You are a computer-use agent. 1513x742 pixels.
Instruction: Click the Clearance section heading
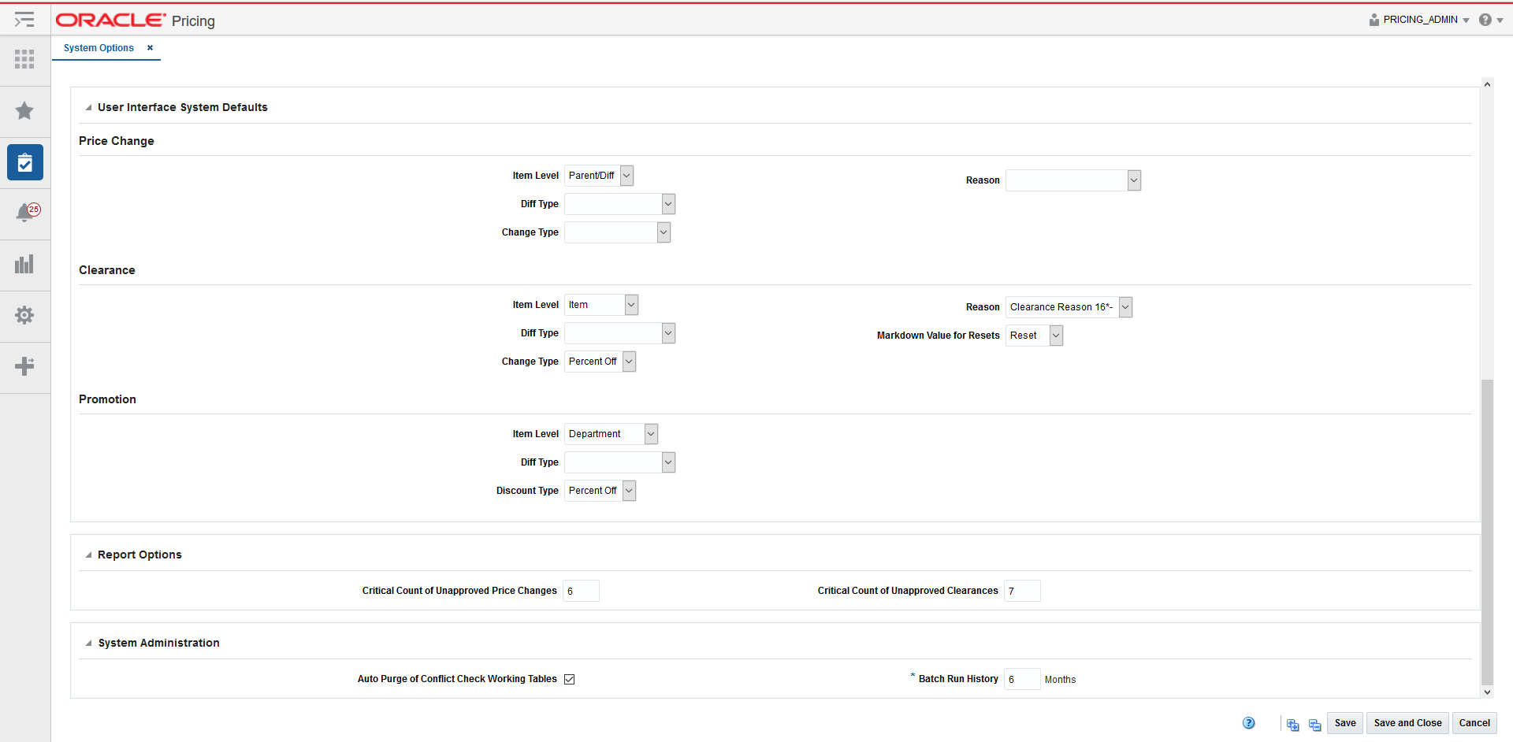[107, 270]
